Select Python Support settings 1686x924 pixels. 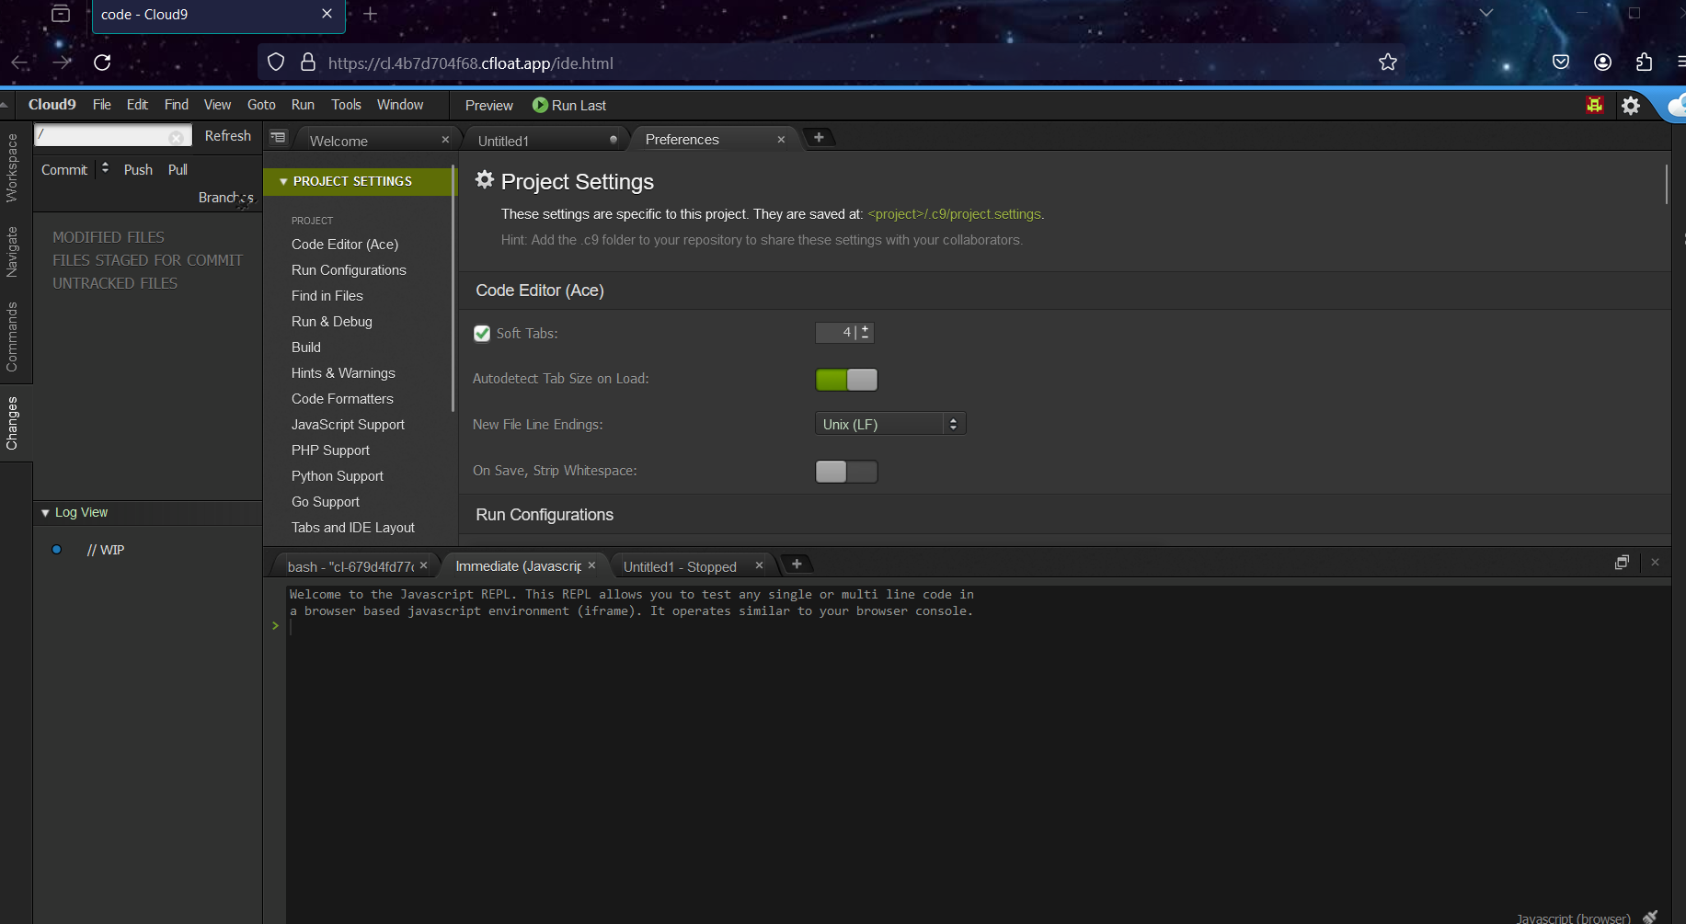pos(338,476)
